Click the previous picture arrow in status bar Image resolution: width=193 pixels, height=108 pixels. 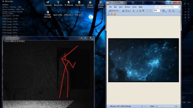click(x=142, y=106)
